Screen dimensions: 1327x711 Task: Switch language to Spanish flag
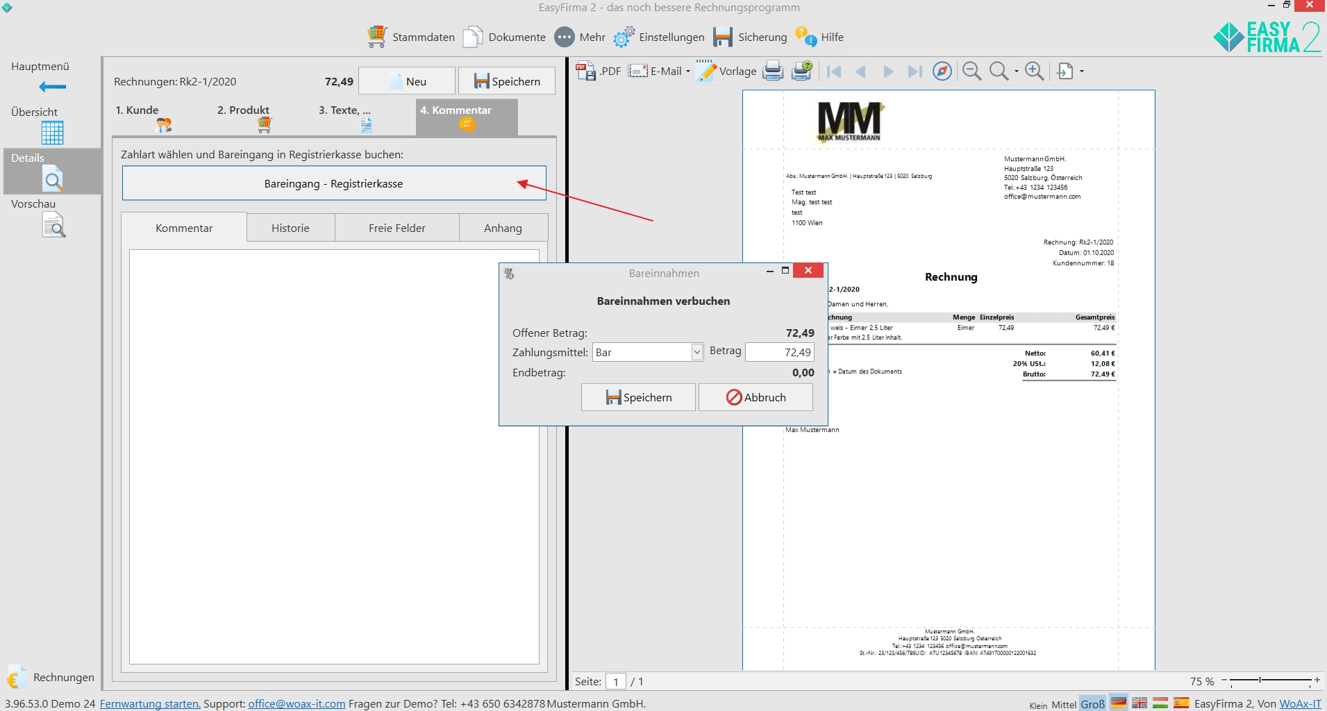point(1181,703)
